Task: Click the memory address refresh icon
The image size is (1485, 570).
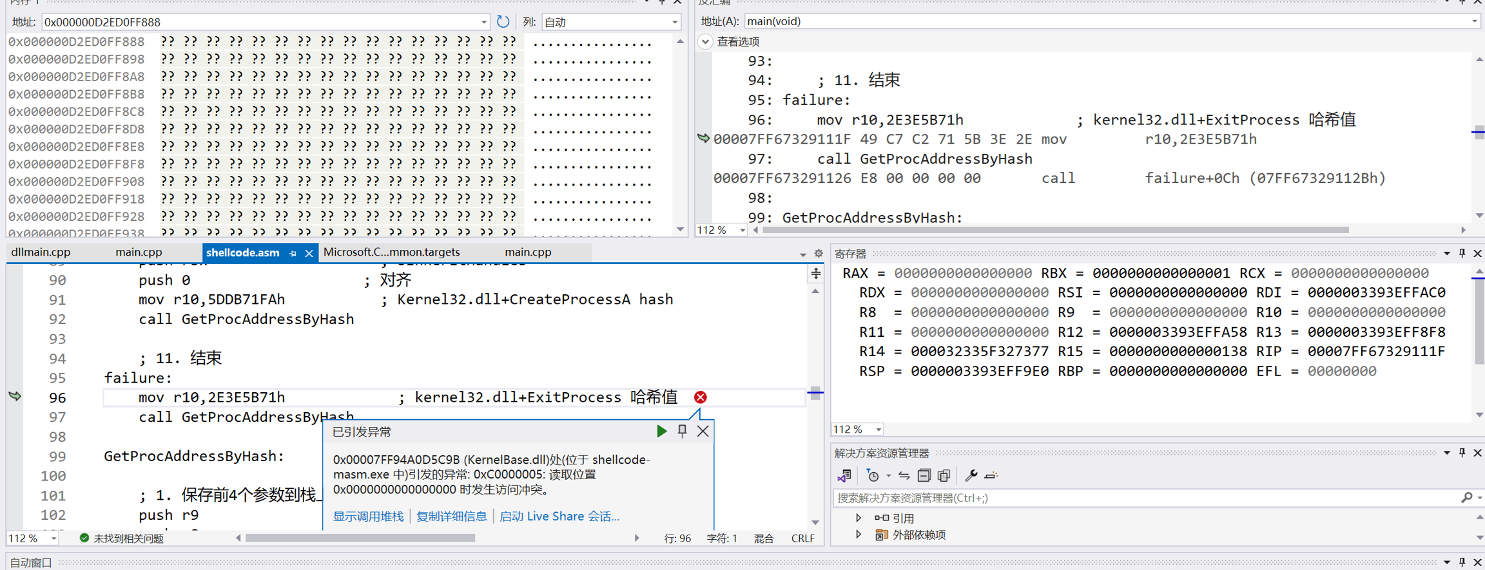Action: (x=503, y=22)
